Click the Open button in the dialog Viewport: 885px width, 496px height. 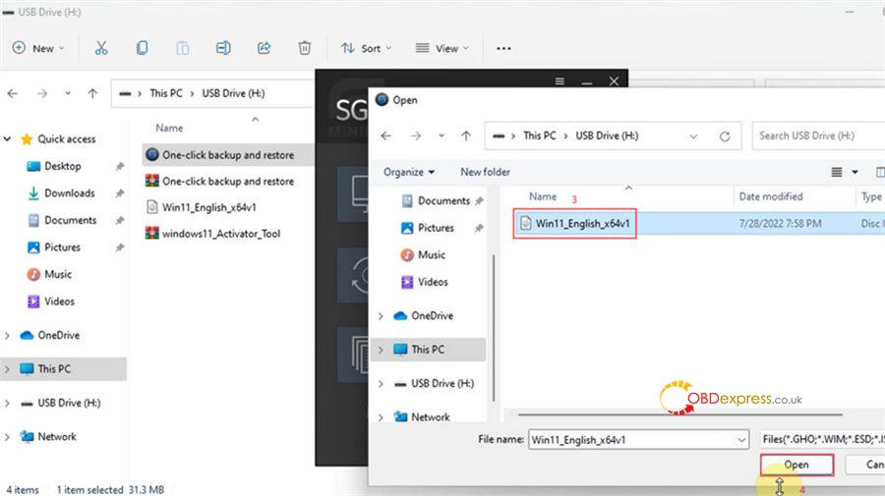coord(796,465)
